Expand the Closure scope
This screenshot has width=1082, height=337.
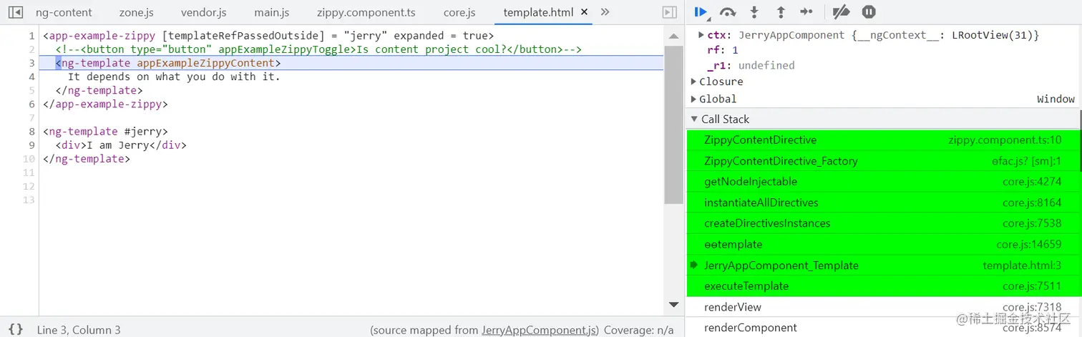click(x=693, y=82)
